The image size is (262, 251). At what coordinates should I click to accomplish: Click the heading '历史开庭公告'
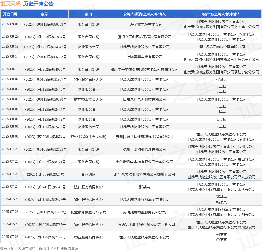(38, 4)
